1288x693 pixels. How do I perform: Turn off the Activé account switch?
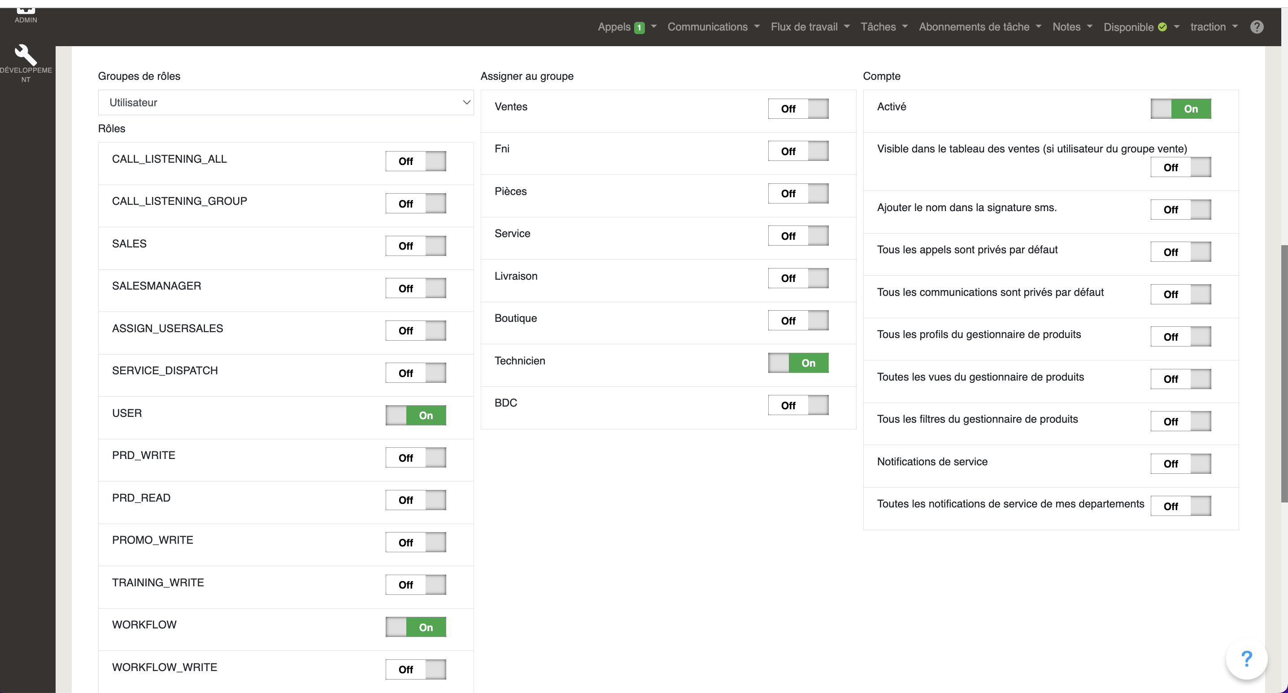click(1180, 109)
